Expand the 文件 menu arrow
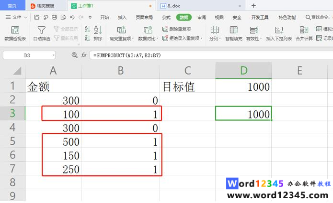 (26, 17)
